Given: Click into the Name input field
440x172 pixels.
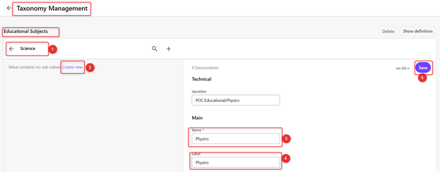Looking at the screenshot, I should 236,139.
